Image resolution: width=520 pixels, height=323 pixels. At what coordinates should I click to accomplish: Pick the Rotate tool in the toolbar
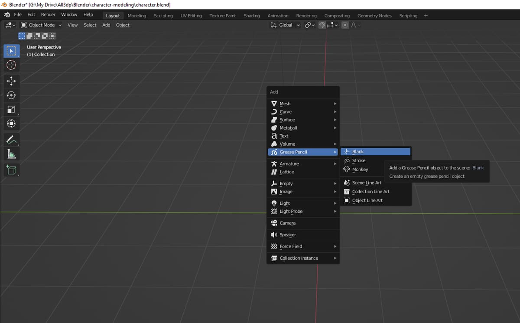click(x=11, y=95)
